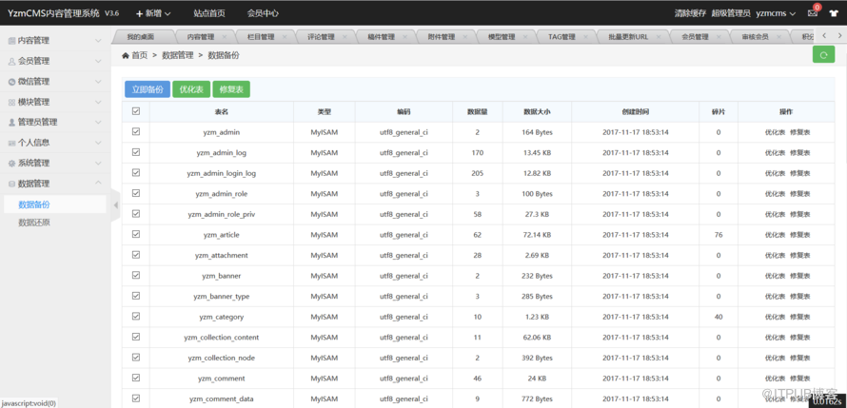The height and width of the screenshot is (408, 847).
Task: Click the green 优化表 toolbar button
Action: pyautogui.click(x=191, y=89)
